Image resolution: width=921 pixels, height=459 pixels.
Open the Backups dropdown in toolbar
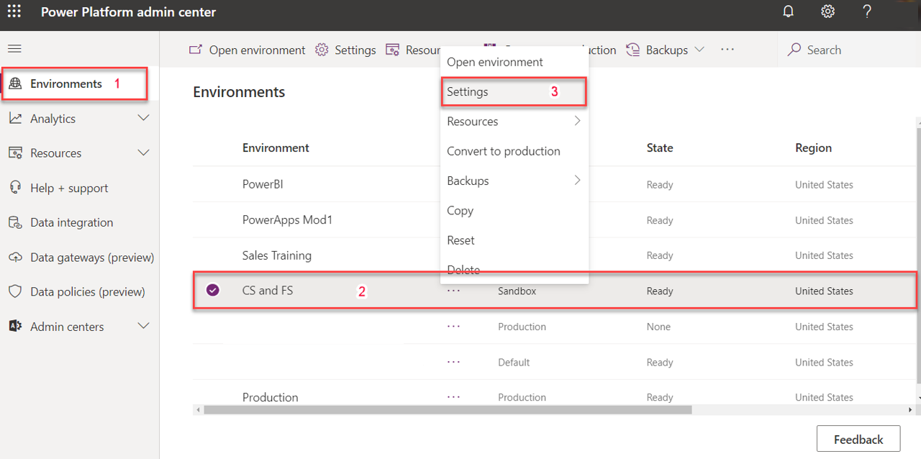click(666, 50)
